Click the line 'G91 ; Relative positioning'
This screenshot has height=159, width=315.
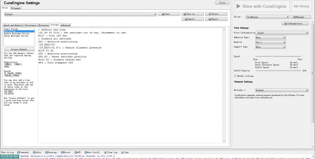(58, 42)
